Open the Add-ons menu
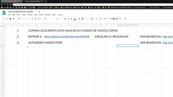The width and height of the screenshot is (173, 97). pyautogui.click(x=48, y=15)
